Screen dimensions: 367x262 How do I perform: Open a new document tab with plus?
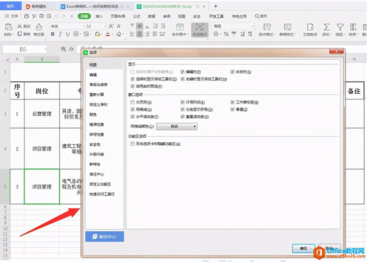(216, 6)
